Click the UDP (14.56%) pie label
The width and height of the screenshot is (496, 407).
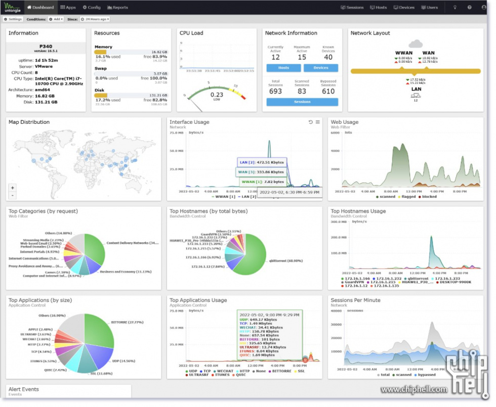point(123,361)
